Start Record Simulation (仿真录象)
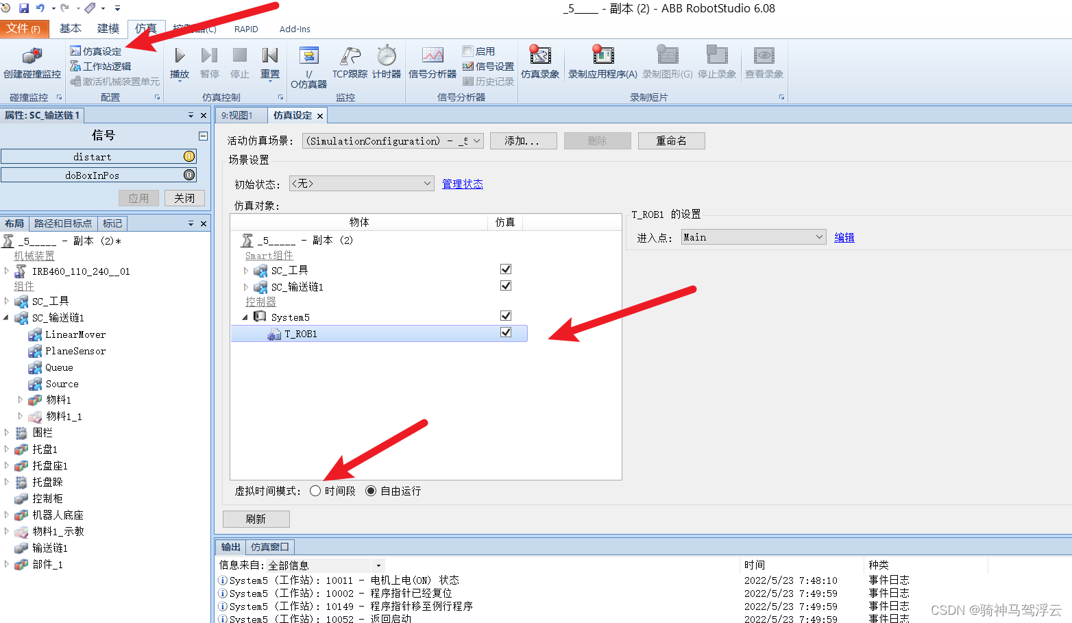1072x623 pixels. tap(540, 63)
